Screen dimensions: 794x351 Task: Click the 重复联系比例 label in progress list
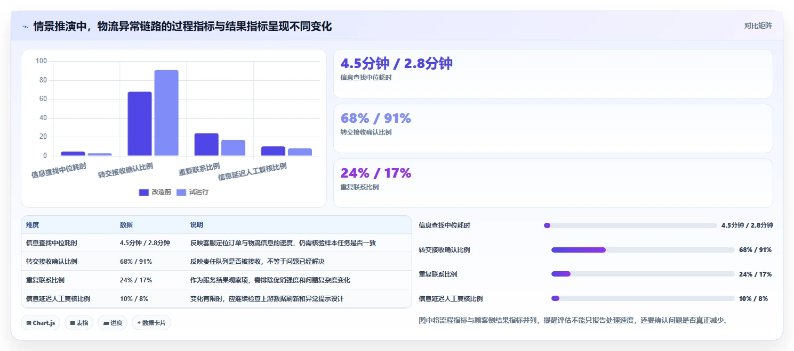tap(438, 274)
